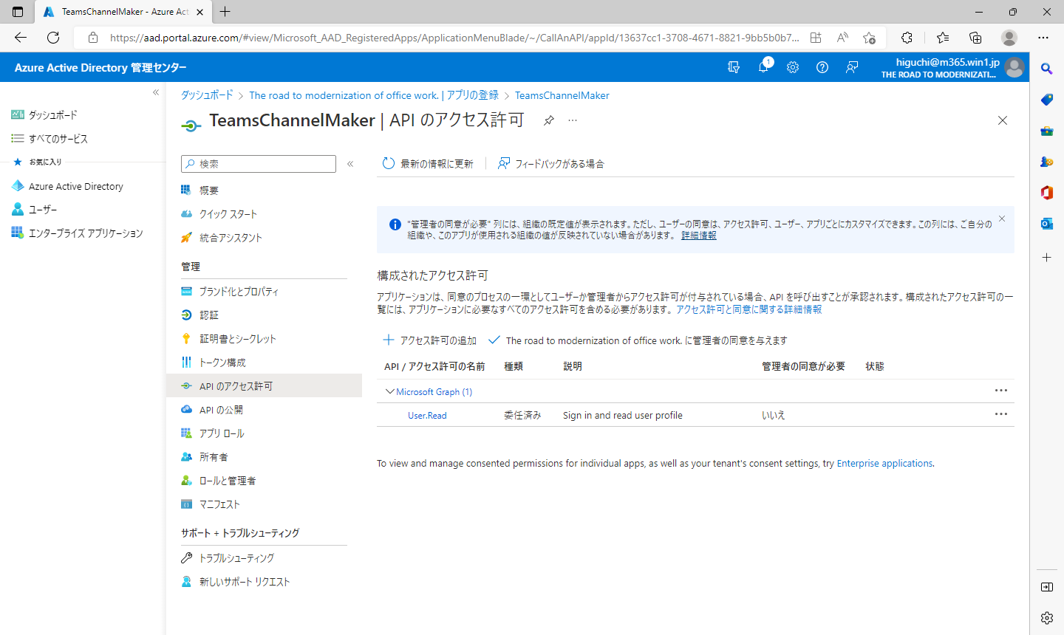The image size is (1064, 635).
Task: Reload the page with browser refresh
Action: (x=53, y=38)
